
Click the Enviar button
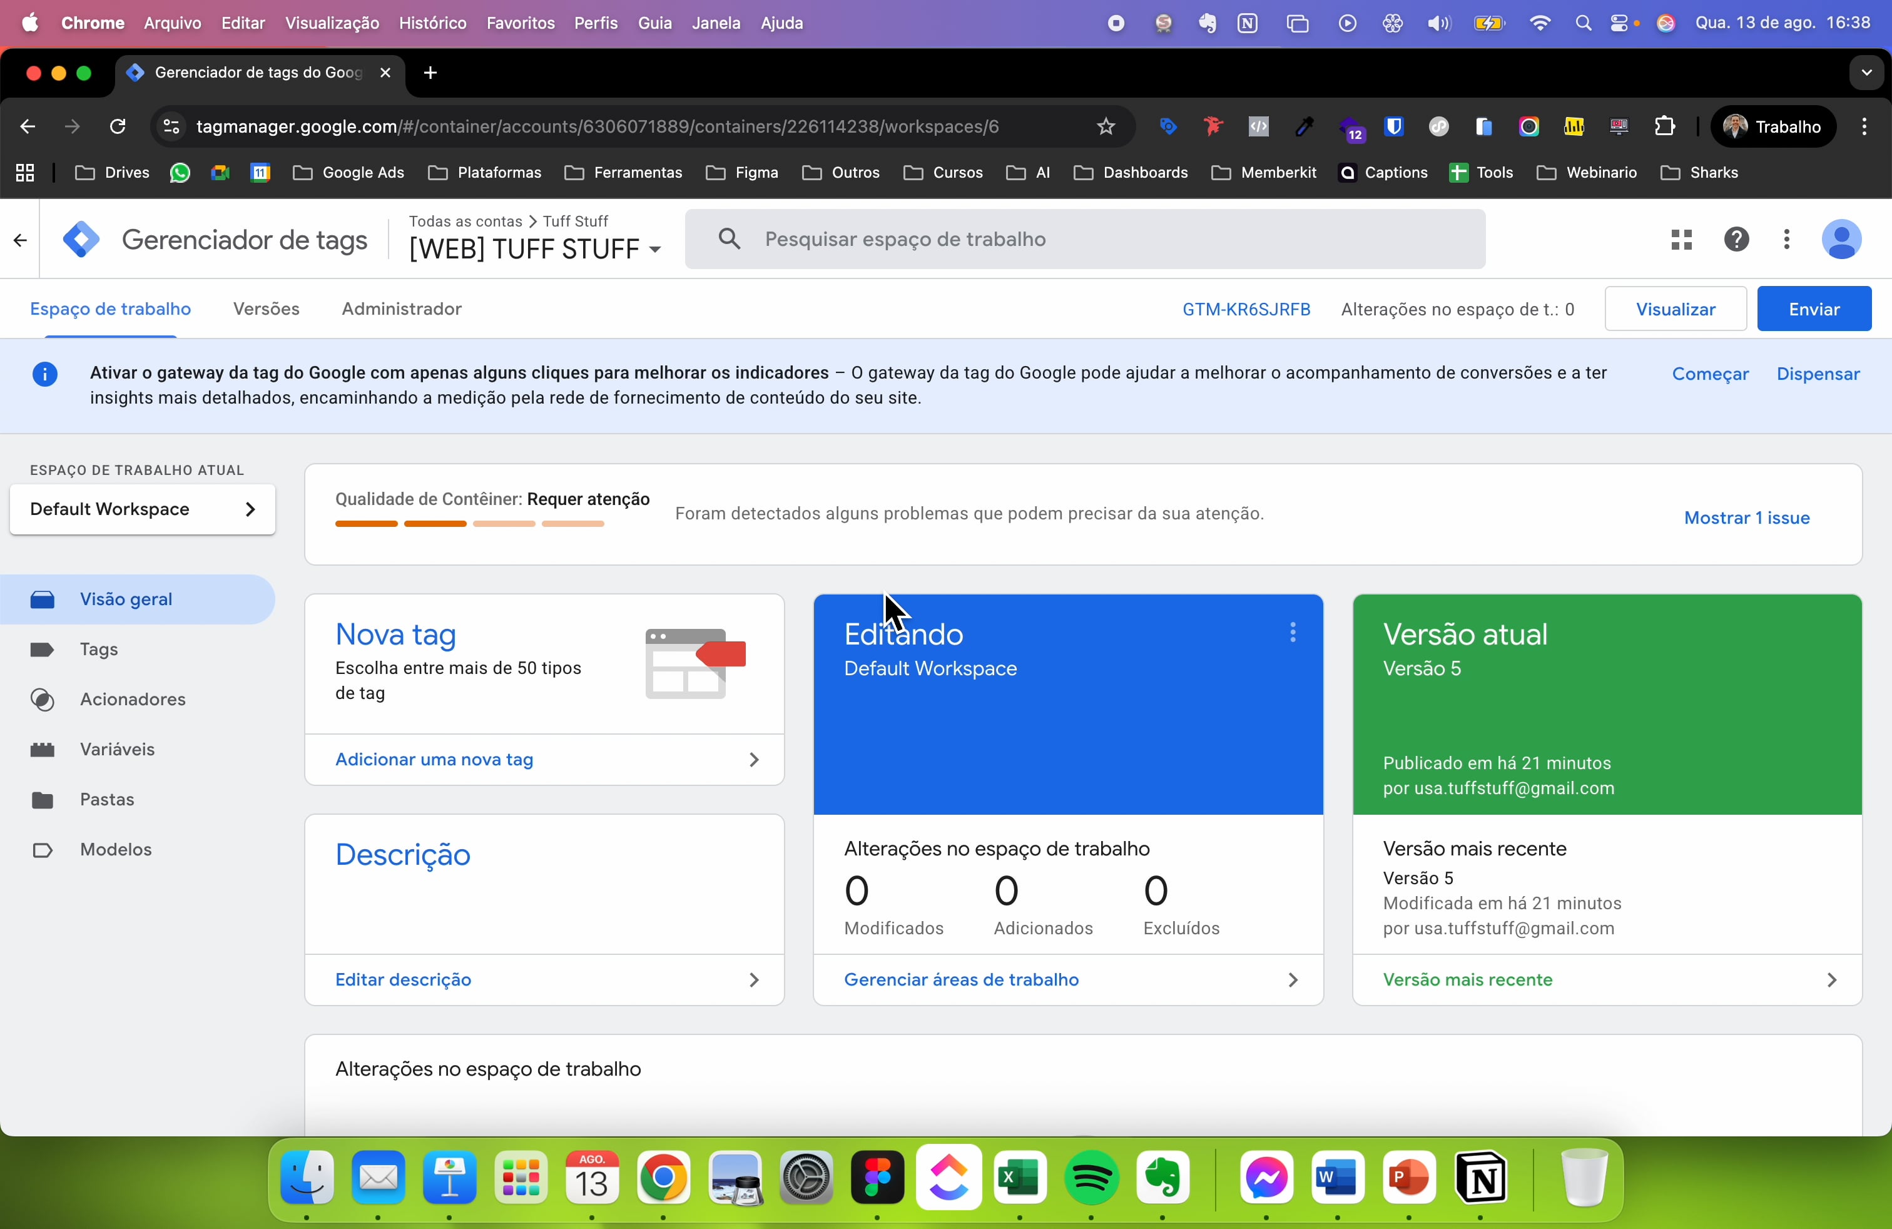[1814, 309]
